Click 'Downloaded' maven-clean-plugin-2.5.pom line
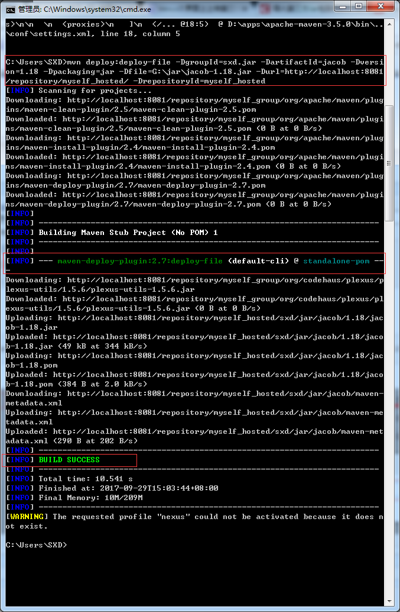Image resolution: width=400 pixels, height=612 pixels. coord(194,124)
